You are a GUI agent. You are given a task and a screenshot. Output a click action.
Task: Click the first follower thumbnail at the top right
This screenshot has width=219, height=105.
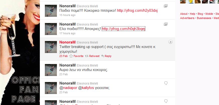(183, 1)
